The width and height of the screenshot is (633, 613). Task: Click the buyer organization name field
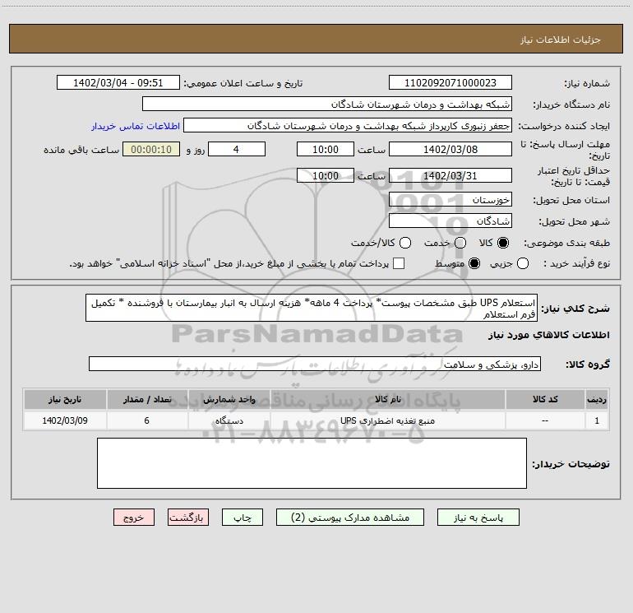[x=327, y=104]
